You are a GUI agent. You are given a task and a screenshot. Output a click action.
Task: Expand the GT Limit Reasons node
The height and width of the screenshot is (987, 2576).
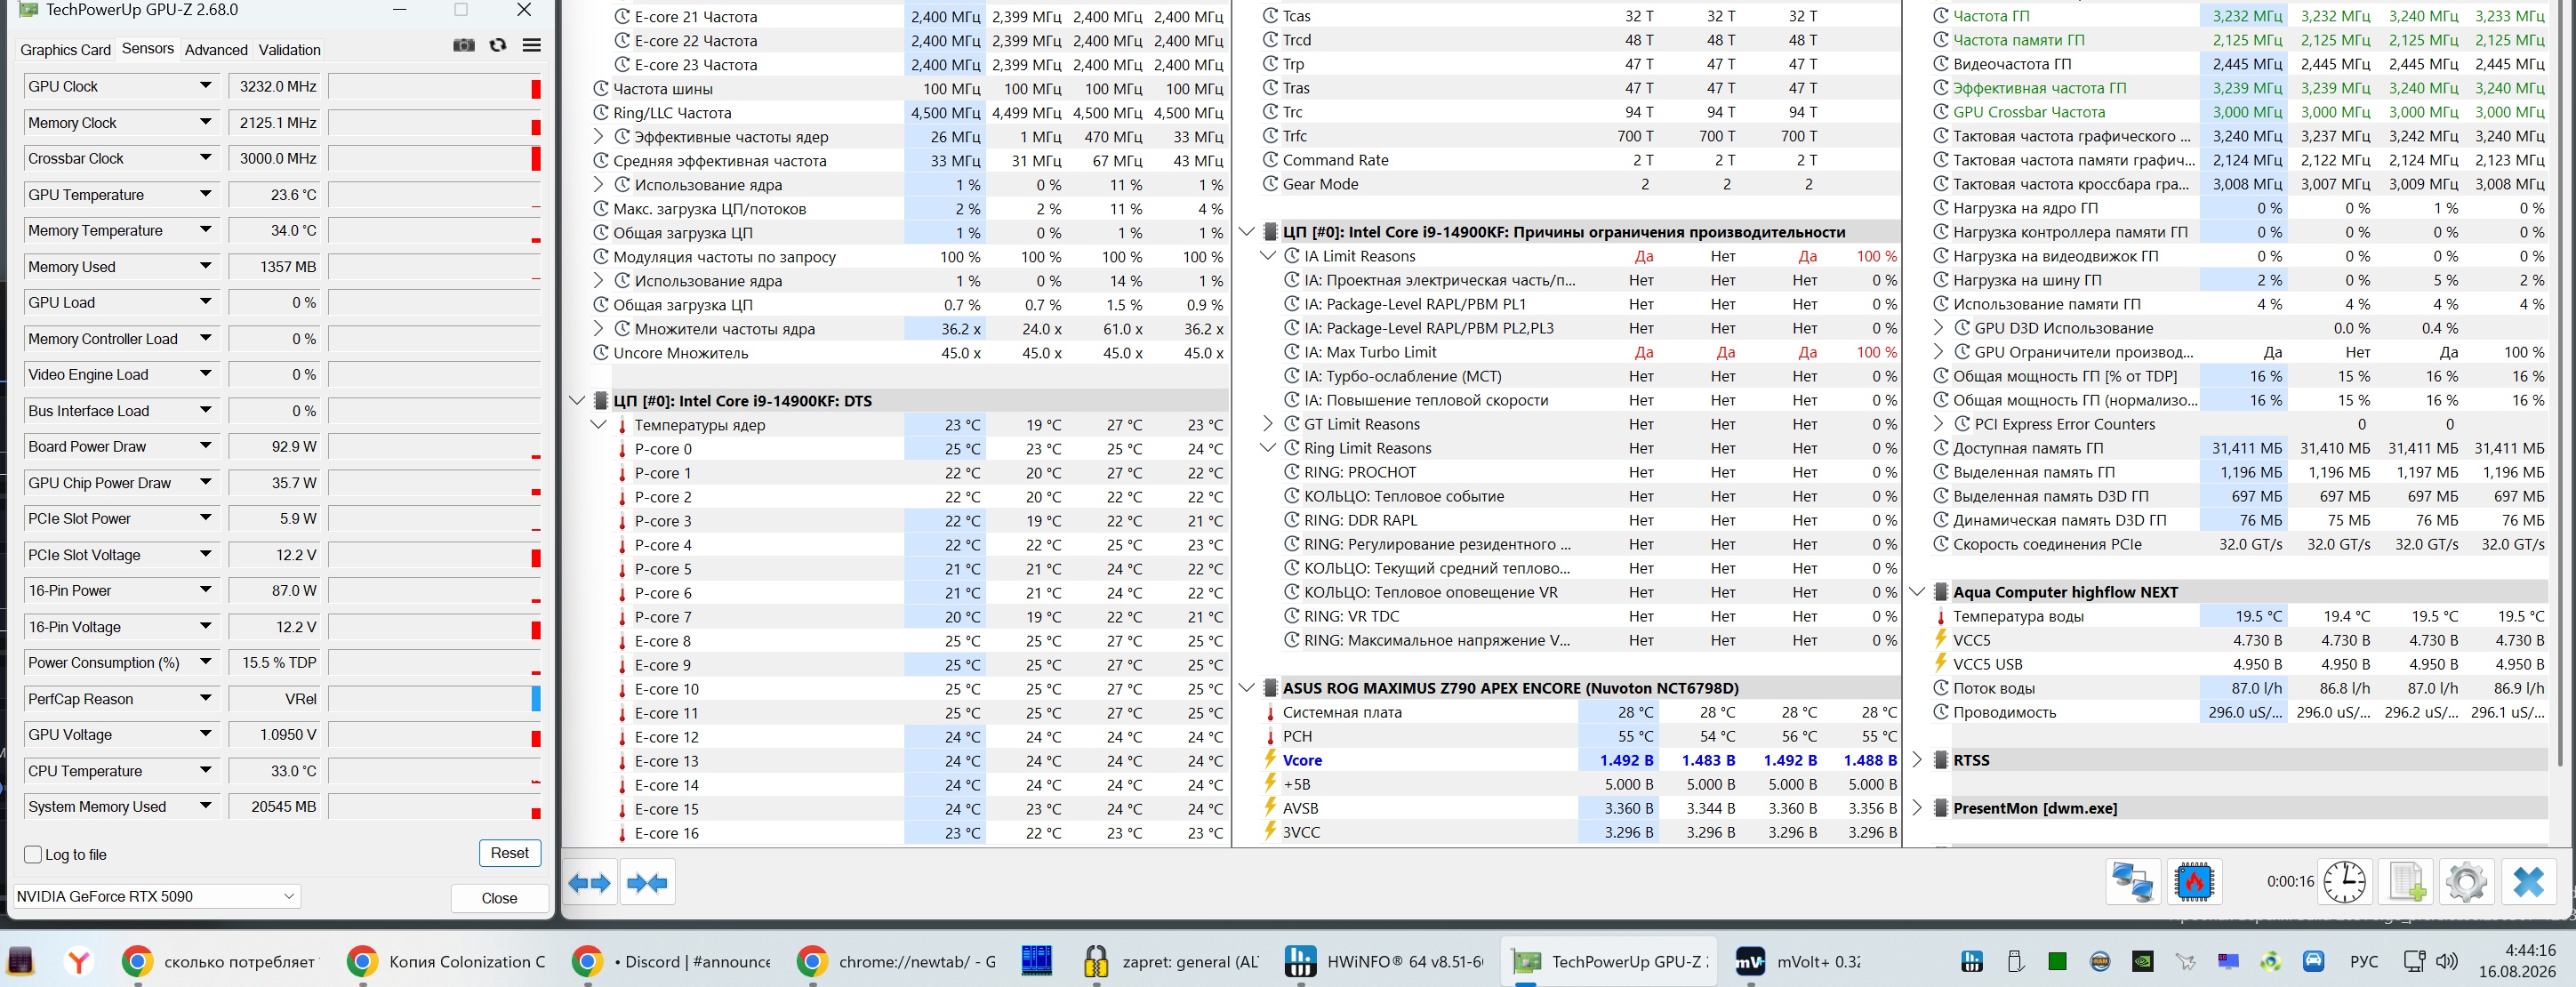[1267, 424]
